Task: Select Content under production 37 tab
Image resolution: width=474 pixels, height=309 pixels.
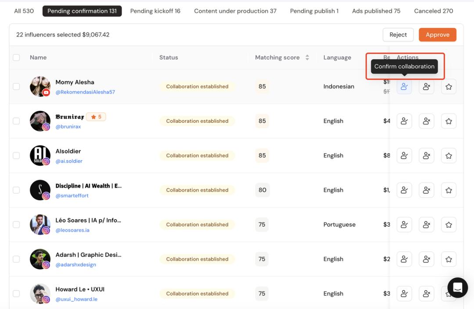Action: [235, 11]
